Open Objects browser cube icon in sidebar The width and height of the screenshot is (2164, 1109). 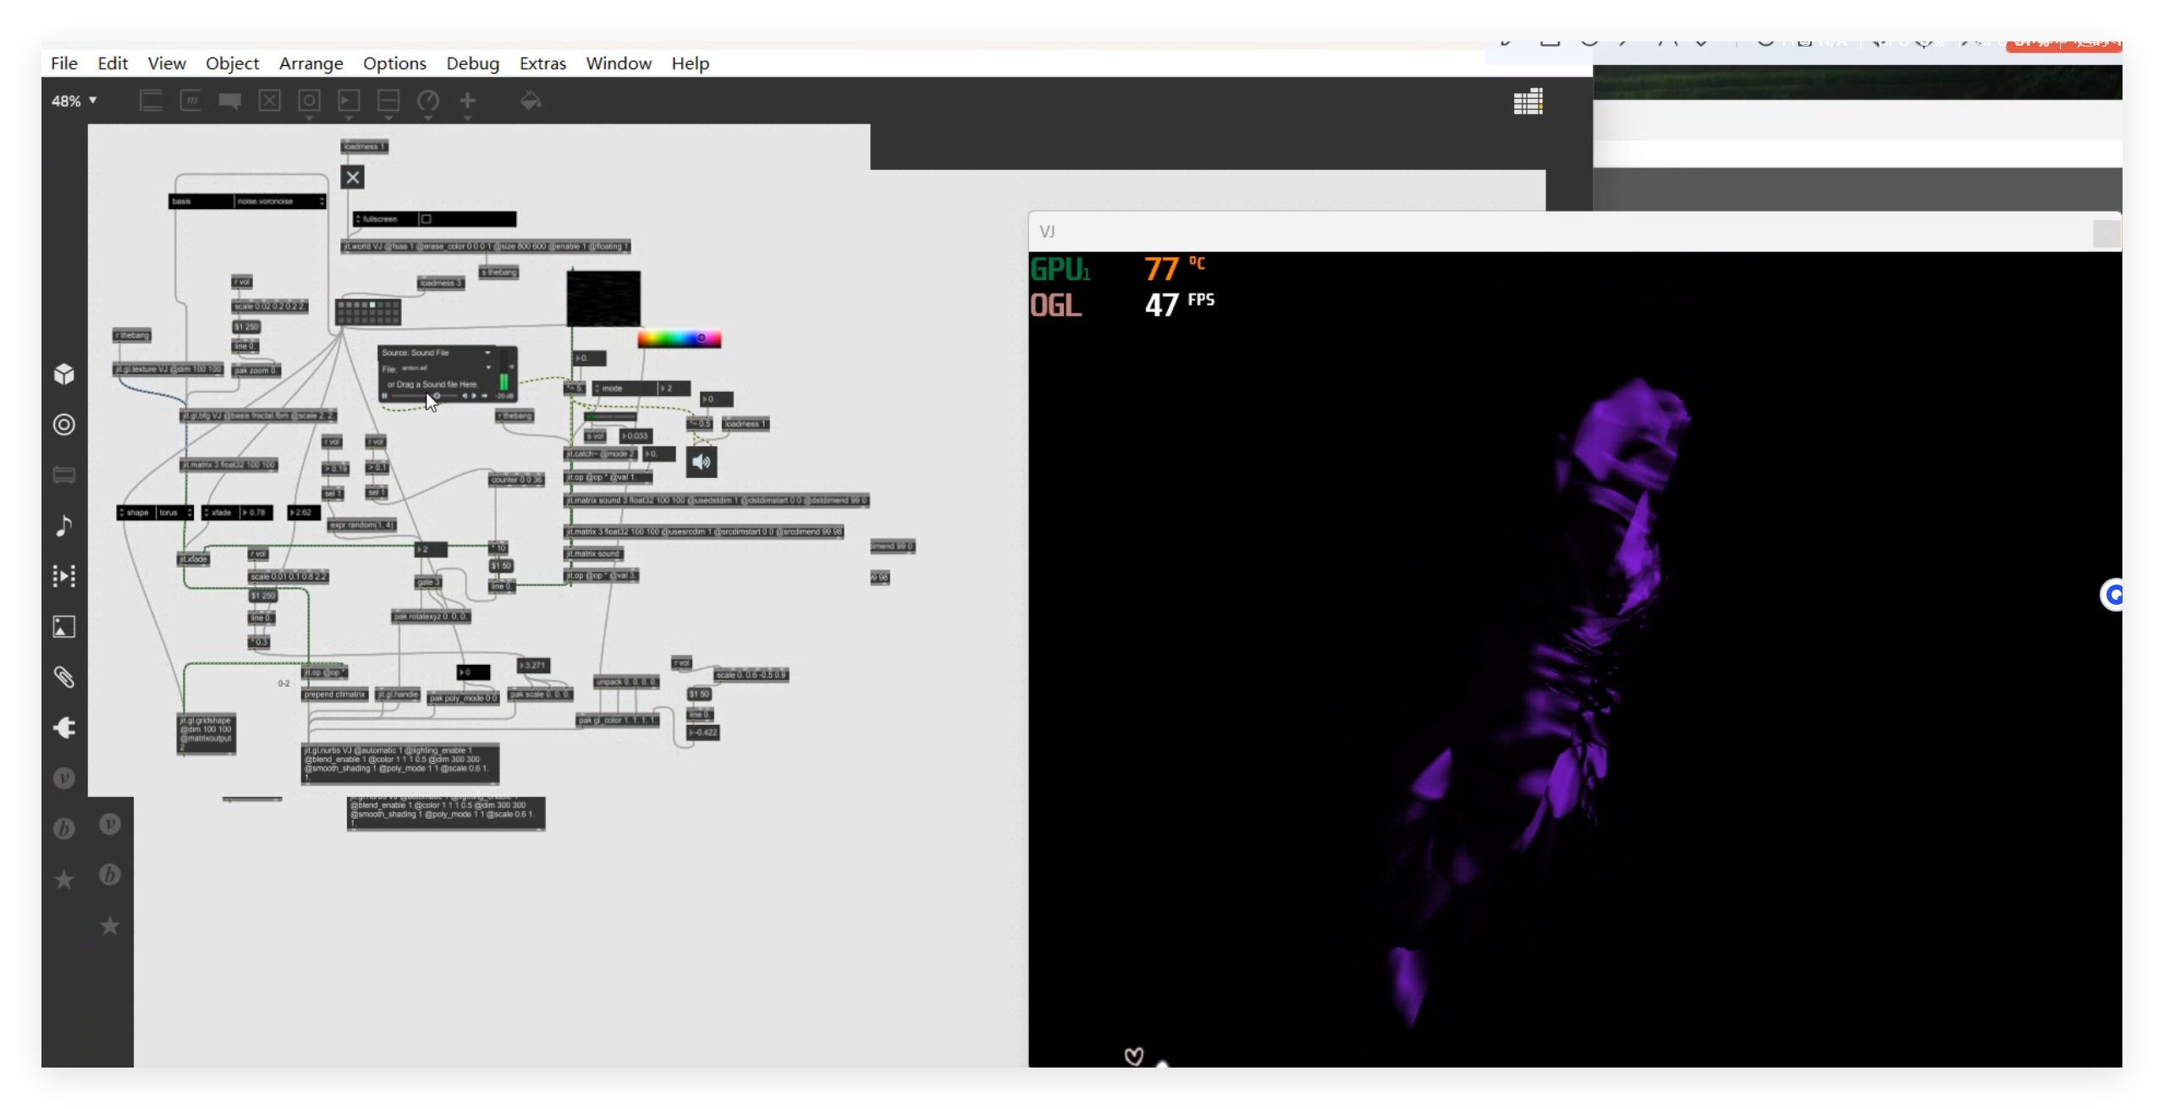(x=64, y=374)
